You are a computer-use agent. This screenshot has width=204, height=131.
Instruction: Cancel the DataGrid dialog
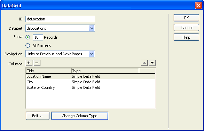[x=186, y=28]
